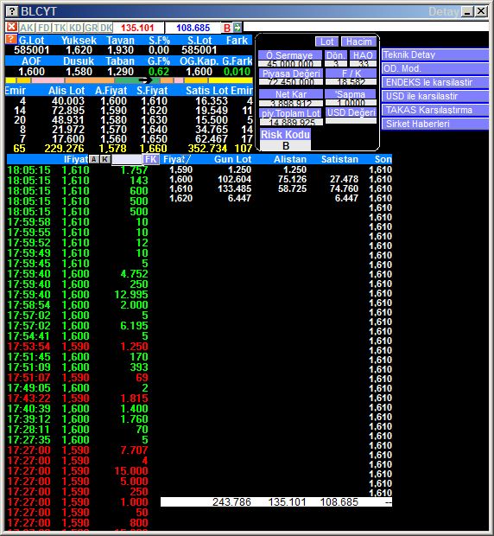
Task: Click the orange question mark icon by G.Lot
Action: tap(10, 39)
